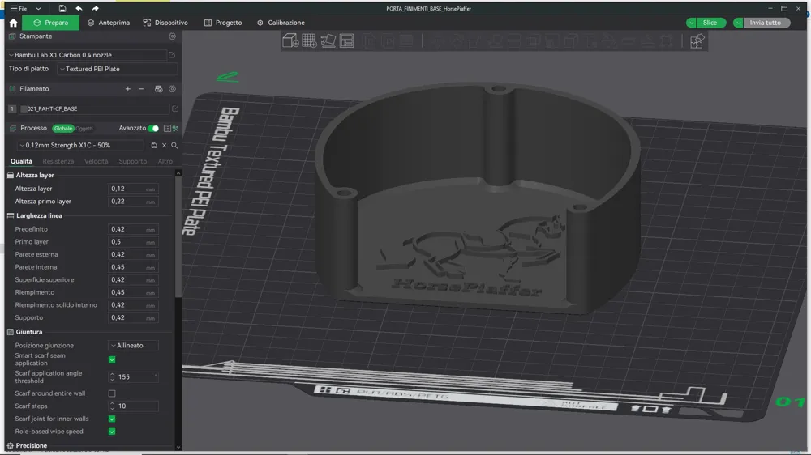
Task: Click the compare presets icon beside Avanzato
Action: tap(175, 128)
